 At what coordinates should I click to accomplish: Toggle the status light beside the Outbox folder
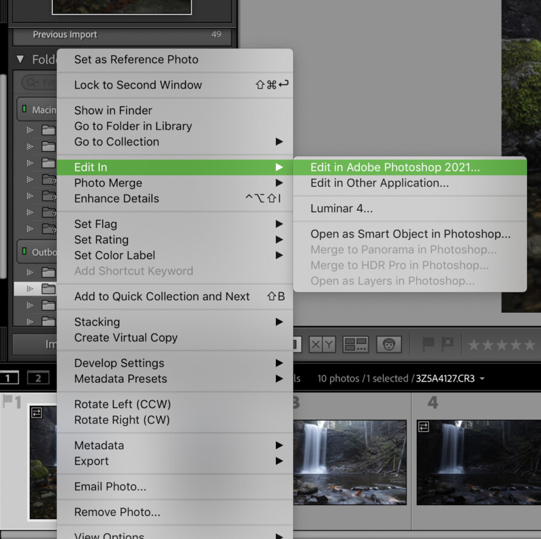click(24, 252)
